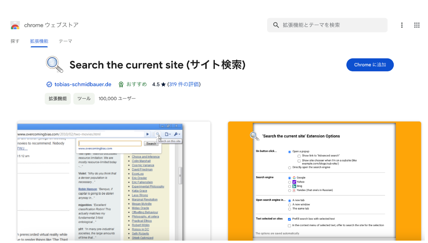Click the 拡張機能 category chip
The image size is (428, 243).
tap(58, 99)
